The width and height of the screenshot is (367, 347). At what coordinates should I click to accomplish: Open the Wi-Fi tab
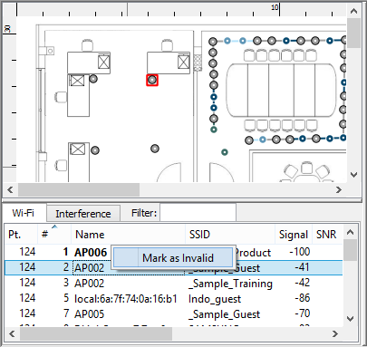24,213
